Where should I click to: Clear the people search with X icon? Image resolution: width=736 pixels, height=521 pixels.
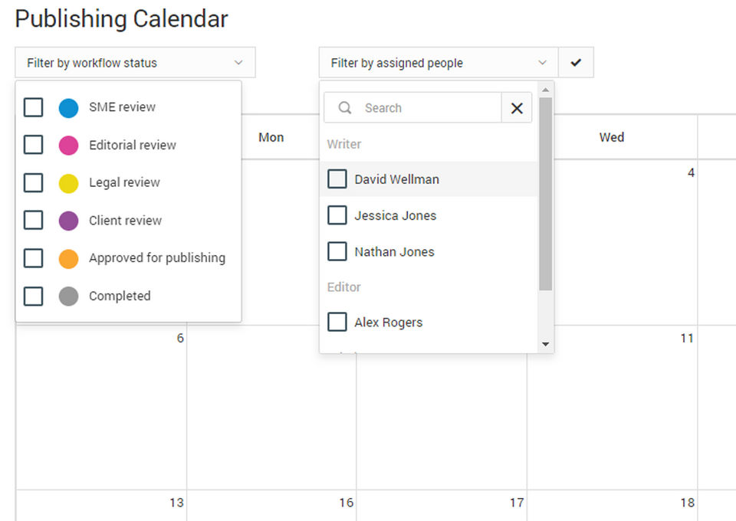coord(517,108)
